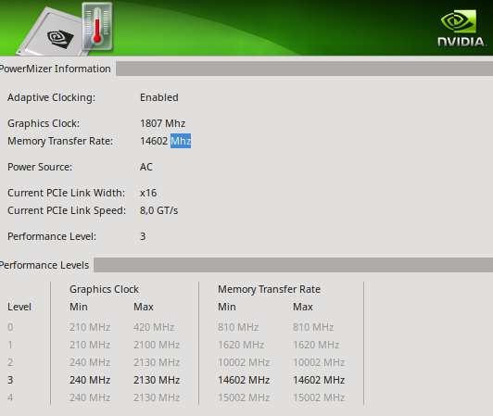Click level 1 memory min '1620 MHz'
Viewport: 493px width, 416px height.
point(241,345)
